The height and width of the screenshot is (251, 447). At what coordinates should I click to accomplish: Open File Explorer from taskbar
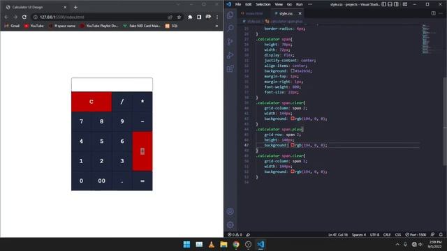[223, 245]
